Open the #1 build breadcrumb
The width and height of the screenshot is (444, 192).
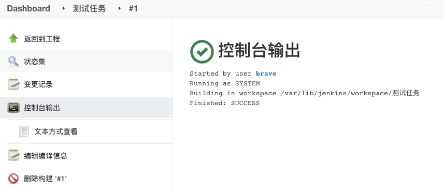(133, 8)
